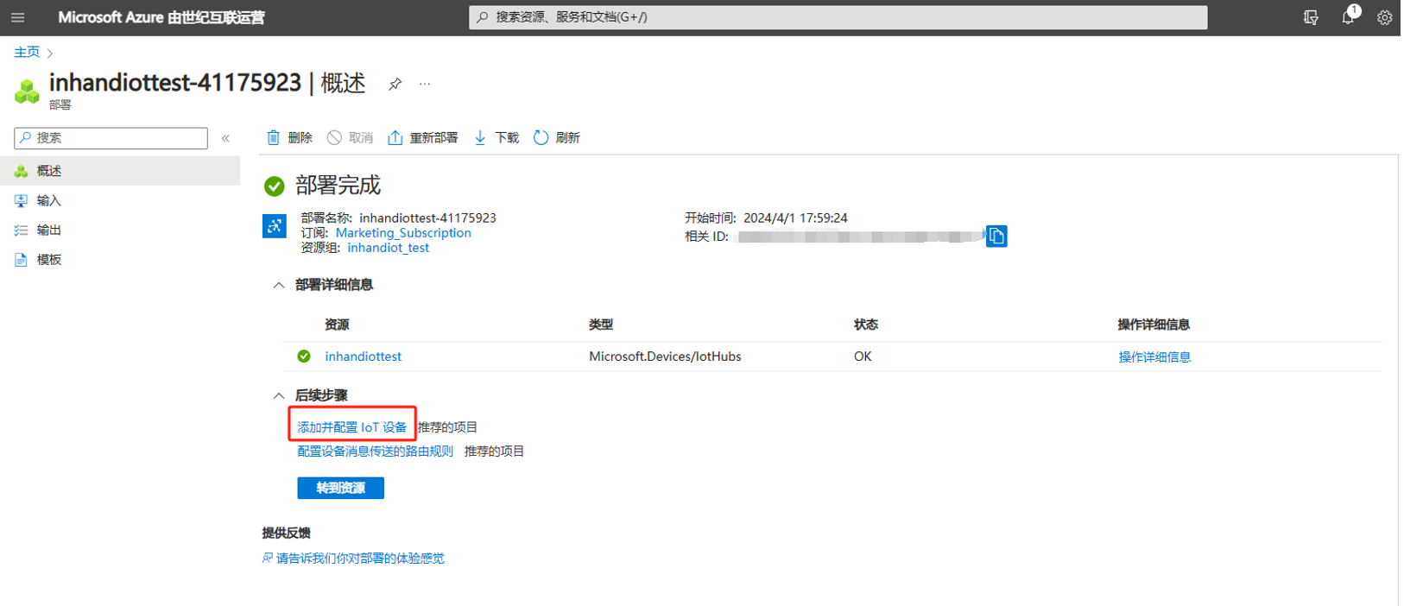This screenshot has height=606, width=1404.
Task: Open the settings gear in header
Action: pos(1384,17)
